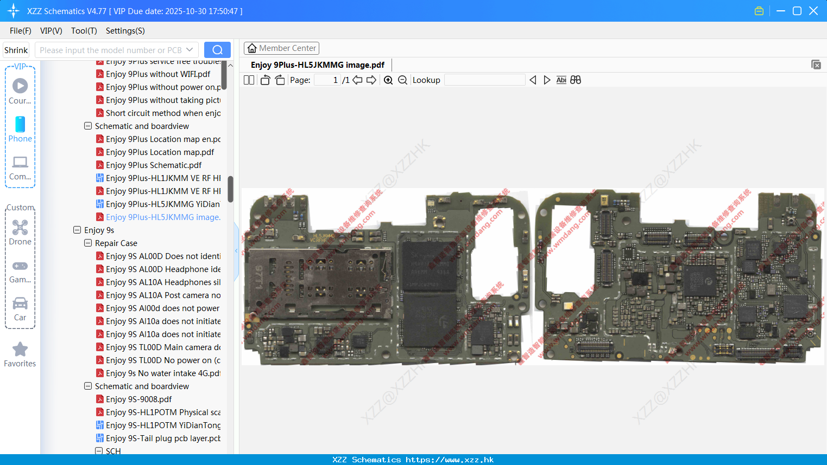Click the gift box icon in title bar

(x=759, y=11)
